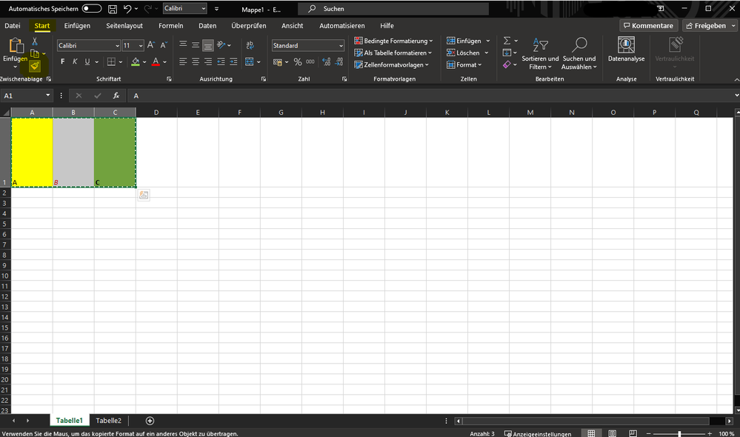Open Datenanalyse tool
This screenshot has width=740, height=437.
626,50
